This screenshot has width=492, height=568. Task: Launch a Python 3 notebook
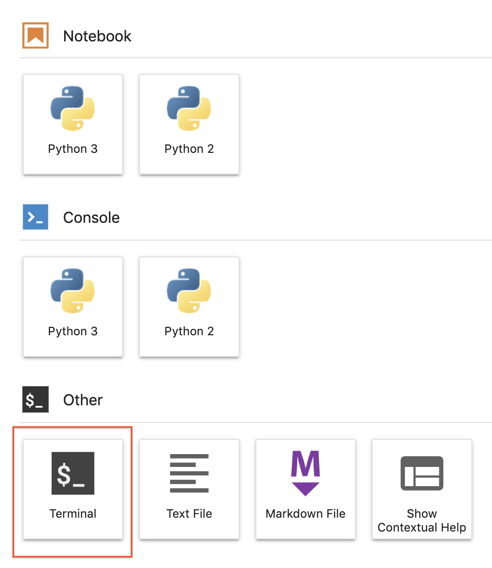[x=73, y=124]
